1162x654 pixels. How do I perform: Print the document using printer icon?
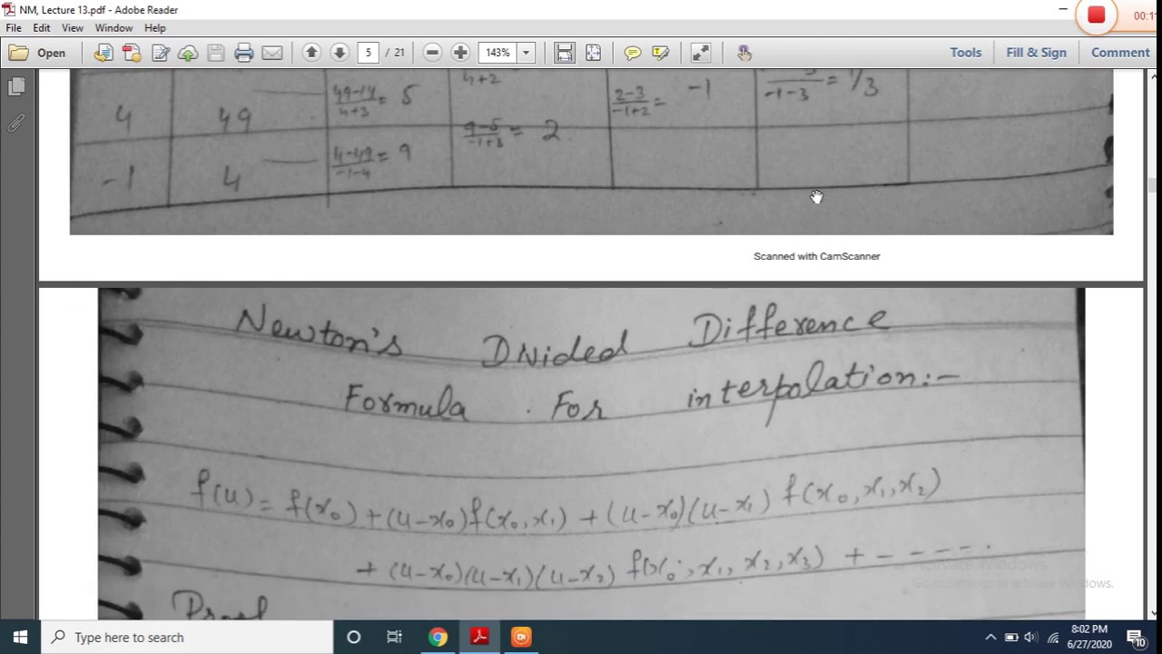[244, 53]
